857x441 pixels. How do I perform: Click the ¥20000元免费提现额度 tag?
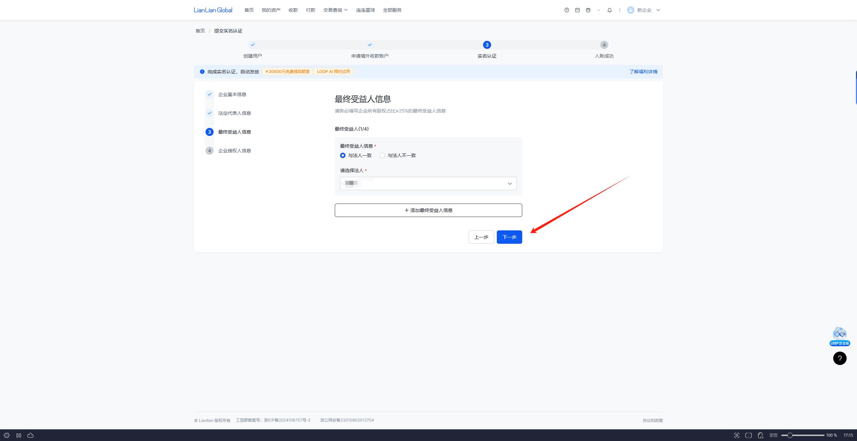click(x=287, y=72)
